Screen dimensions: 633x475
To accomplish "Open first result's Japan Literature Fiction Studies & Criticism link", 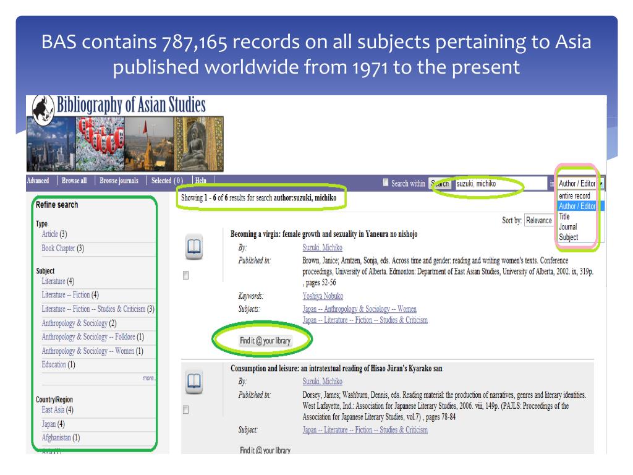I will point(365,320).
